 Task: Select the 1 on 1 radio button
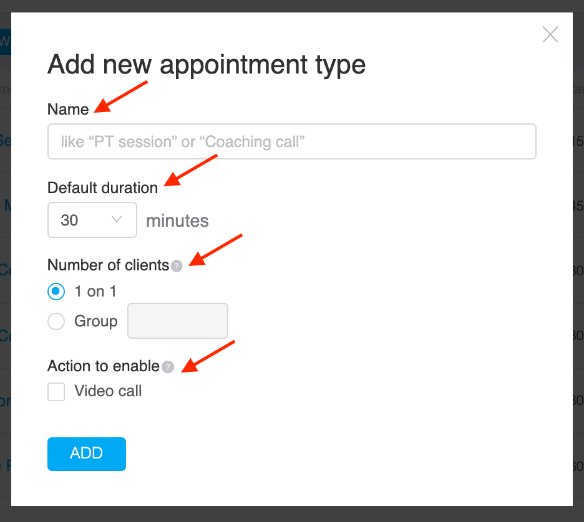click(x=56, y=291)
